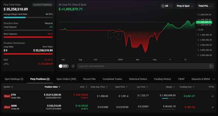
Task: Click ETH funding cost $2,441.27
Action: coord(189,96)
